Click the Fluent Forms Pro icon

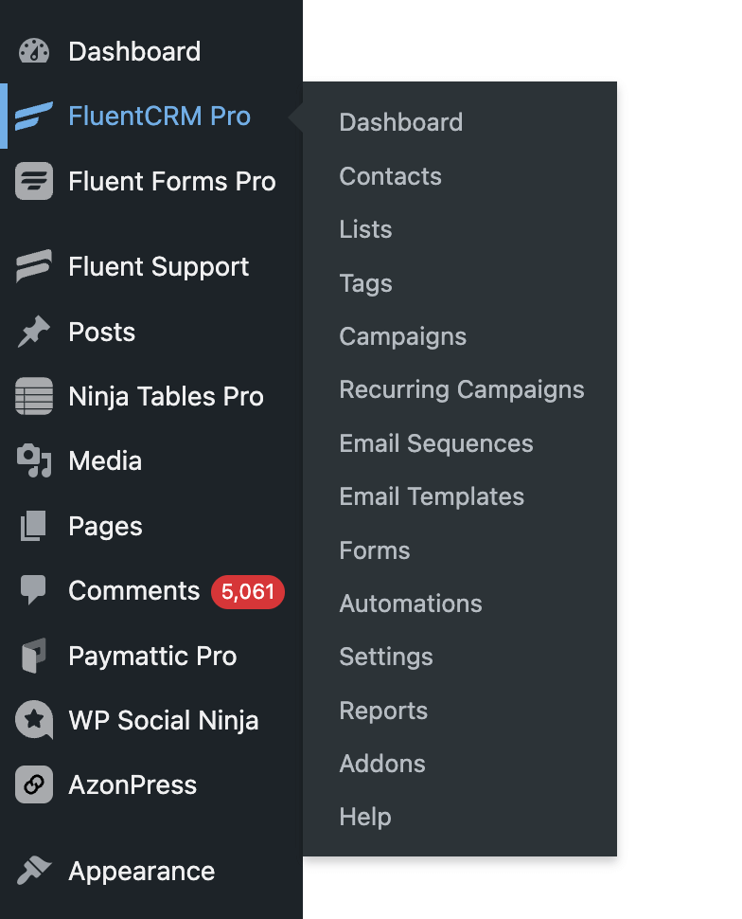tap(33, 181)
